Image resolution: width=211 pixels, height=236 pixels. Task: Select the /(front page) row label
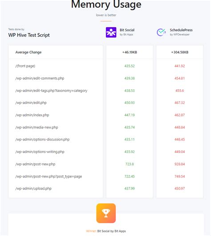[x=25, y=66]
